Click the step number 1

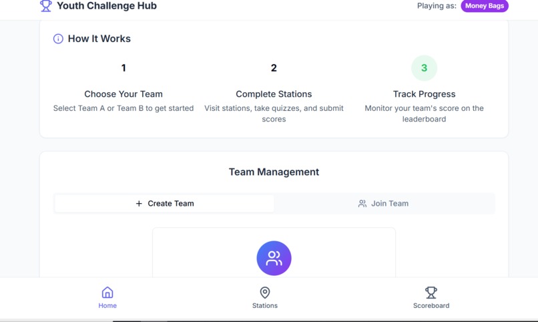[x=123, y=68]
